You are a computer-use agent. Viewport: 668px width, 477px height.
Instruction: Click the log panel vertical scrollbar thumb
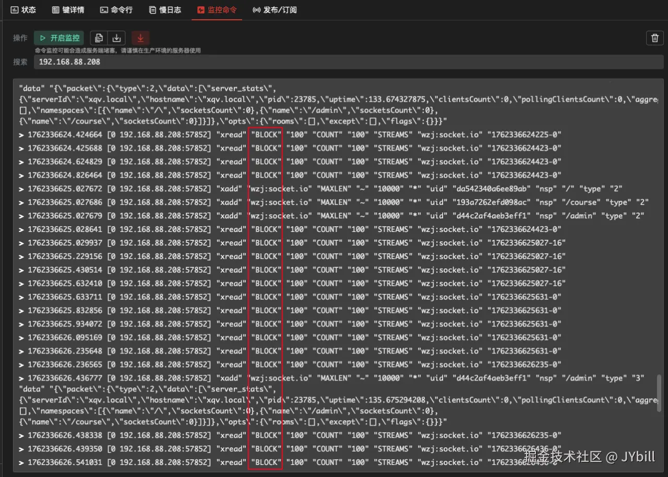coord(660,394)
